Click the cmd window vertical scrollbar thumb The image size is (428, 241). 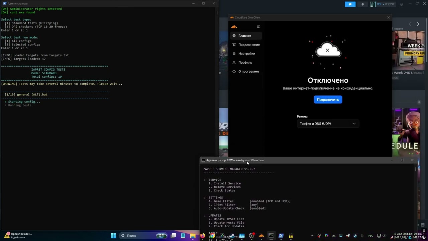point(416,169)
